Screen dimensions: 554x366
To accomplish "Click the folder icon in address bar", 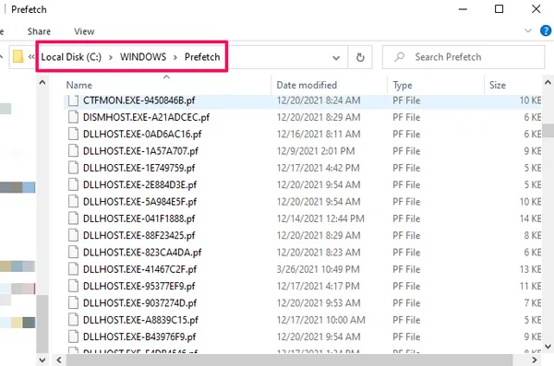I will pyautogui.click(x=18, y=56).
